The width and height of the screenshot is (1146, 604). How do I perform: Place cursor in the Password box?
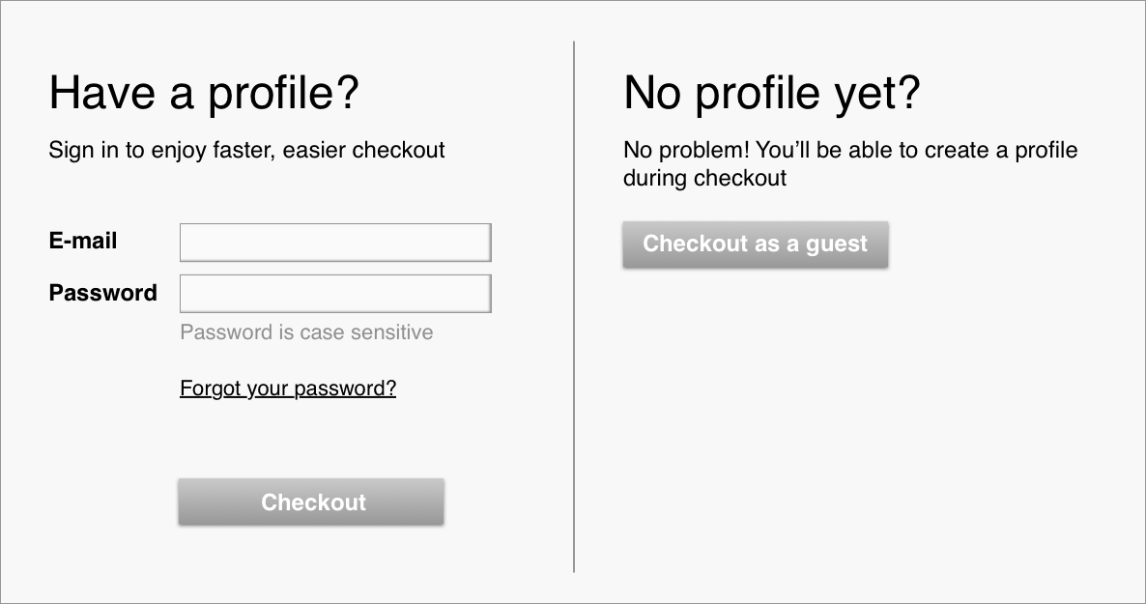coord(335,294)
